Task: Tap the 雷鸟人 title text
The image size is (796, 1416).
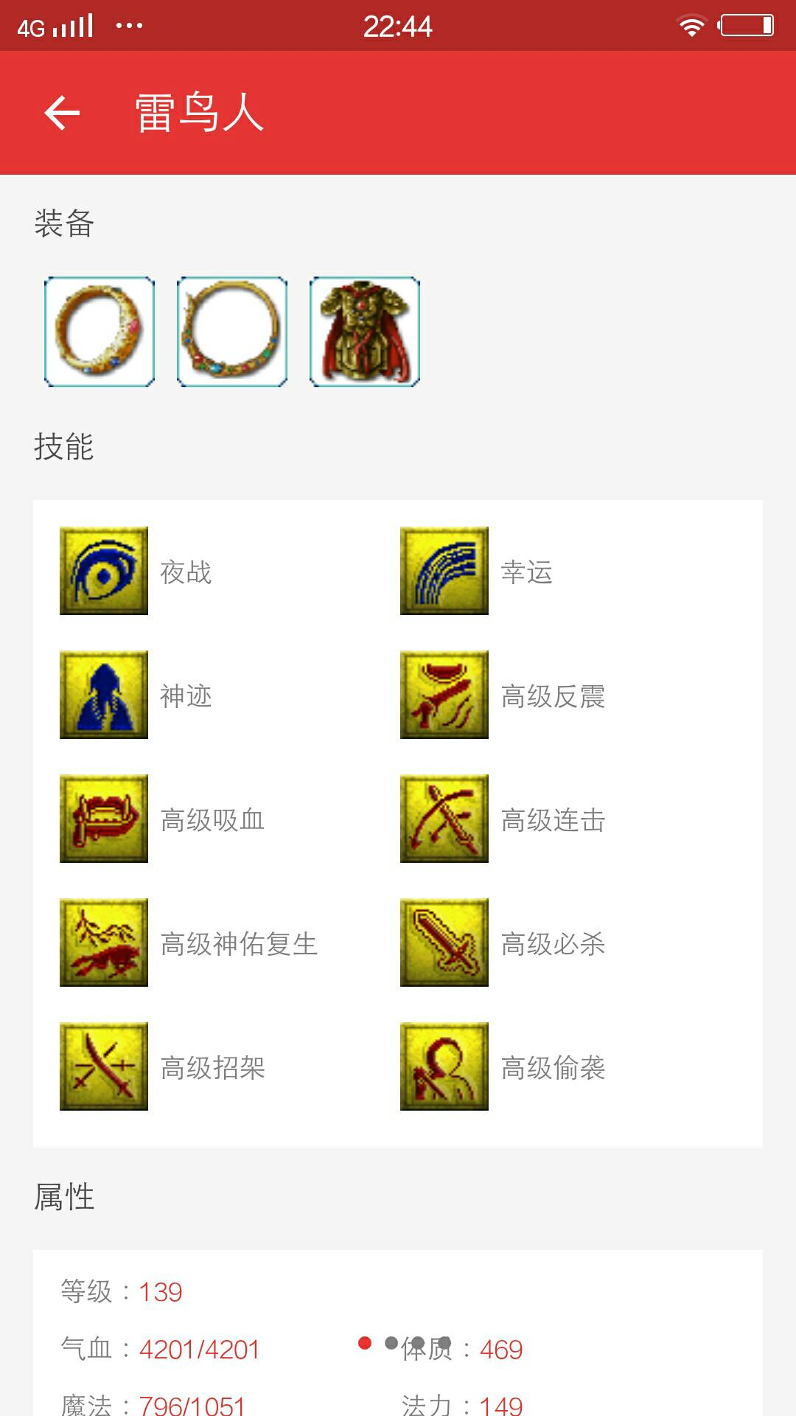Action: (199, 113)
